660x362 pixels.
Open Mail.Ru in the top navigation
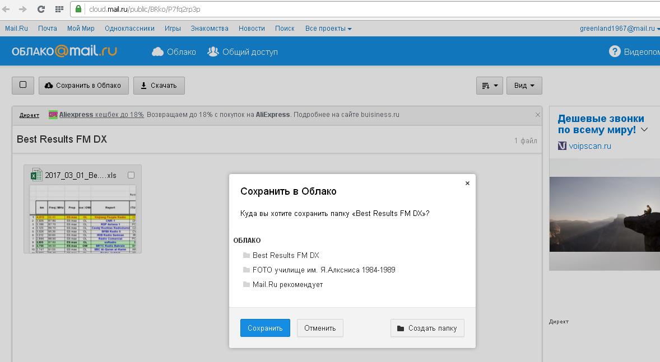[x=16, y=29]
